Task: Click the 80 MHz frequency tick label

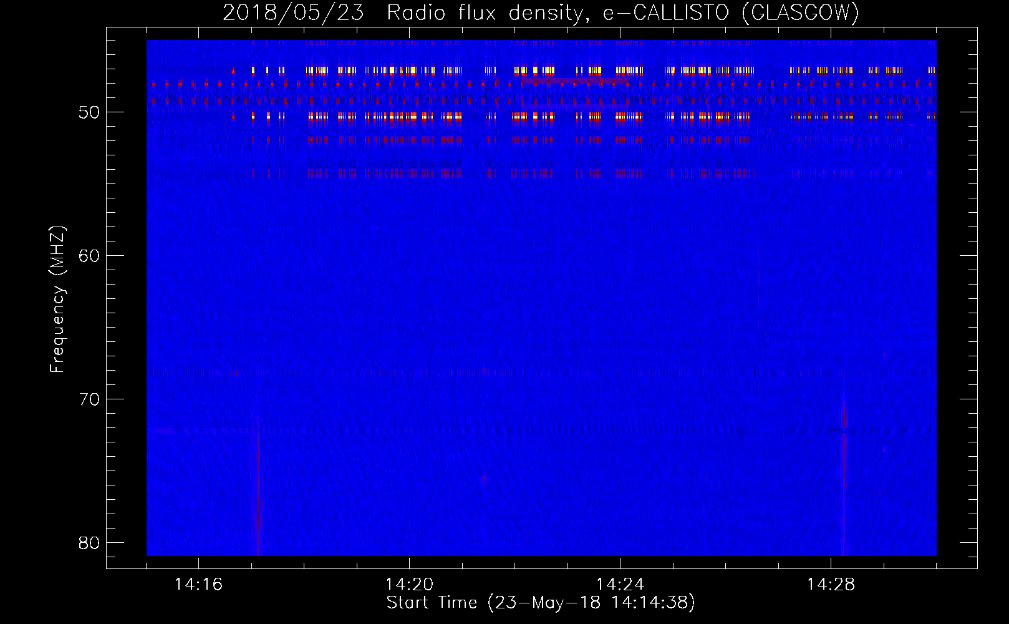Action: point(89,543)
